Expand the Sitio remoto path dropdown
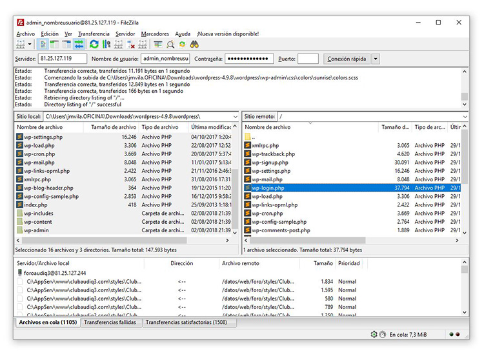The width and height of the screenshot is (484, 358). [x=465, y=117]
